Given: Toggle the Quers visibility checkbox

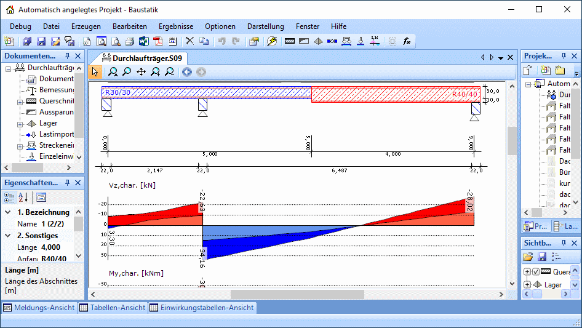Looking at the screenshot, I should (536, 271).
